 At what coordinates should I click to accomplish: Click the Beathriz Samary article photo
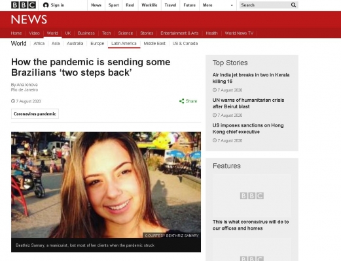click(106, 185)
